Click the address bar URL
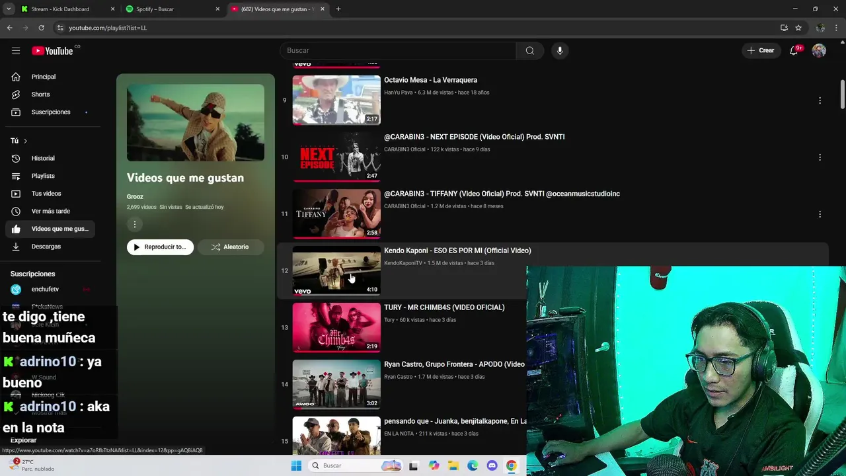846x476 pixels. click(108, 28)
